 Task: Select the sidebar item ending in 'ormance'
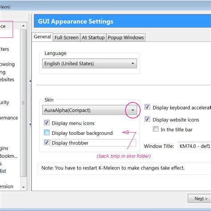pyautogui.click(x=9, y=118)
